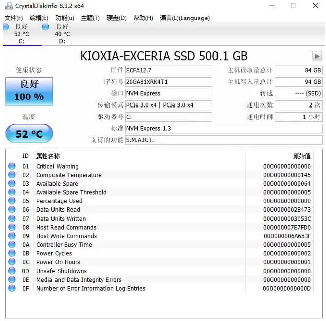Click the power on count field 2 次
The image size is (326, 321).
click(299, 105)
